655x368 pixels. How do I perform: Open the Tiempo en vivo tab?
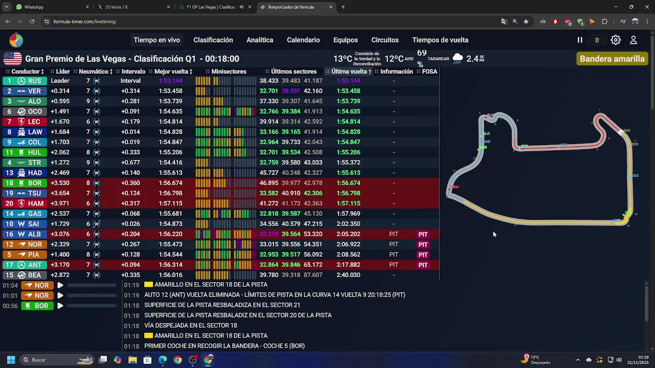[157, 40]
